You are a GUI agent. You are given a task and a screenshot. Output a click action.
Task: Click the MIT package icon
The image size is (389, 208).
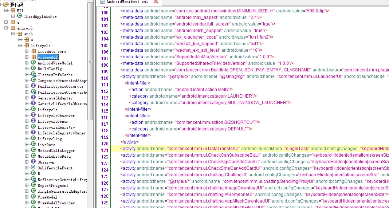tap(13, 11)
